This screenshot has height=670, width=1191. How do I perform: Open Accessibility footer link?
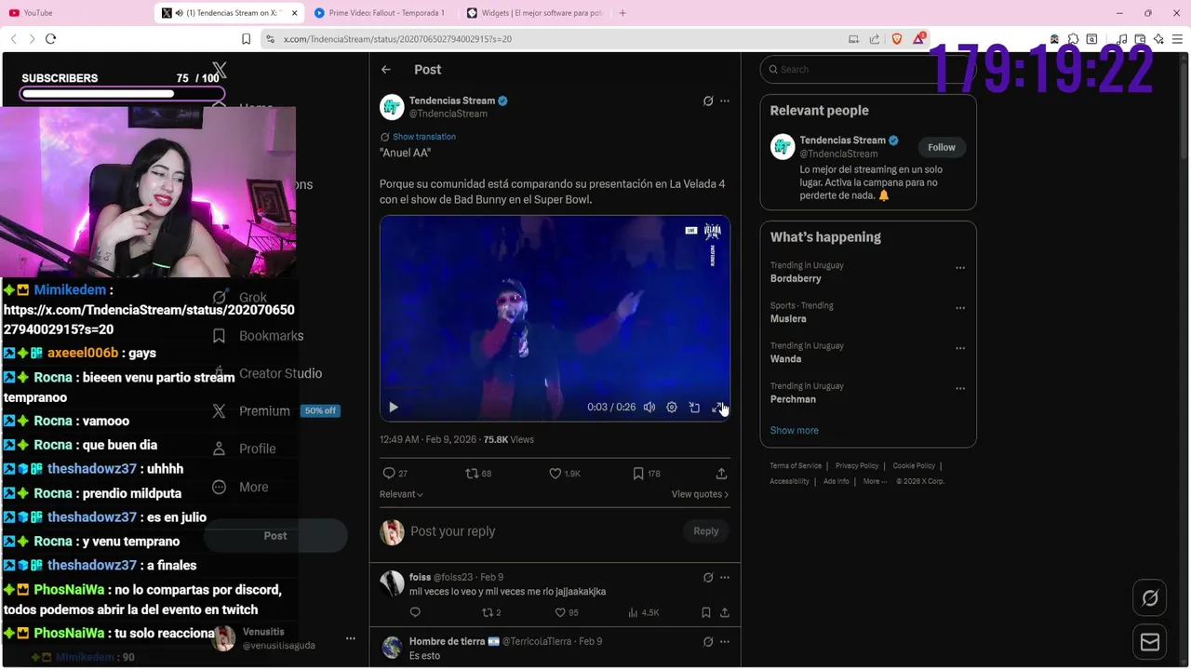790,481
